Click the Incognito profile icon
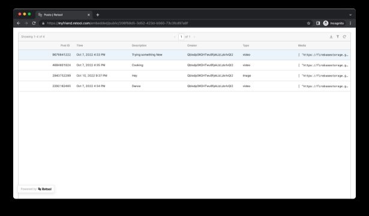 pos(326,23)
